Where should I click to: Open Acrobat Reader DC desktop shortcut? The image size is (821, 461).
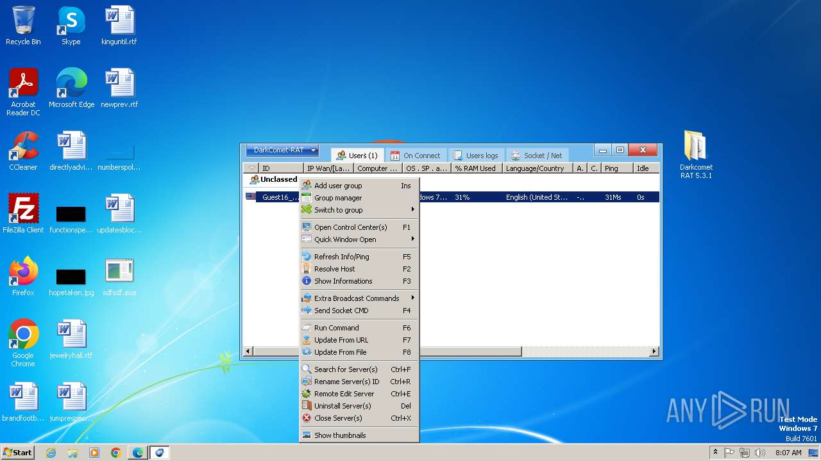click(23, 92)
